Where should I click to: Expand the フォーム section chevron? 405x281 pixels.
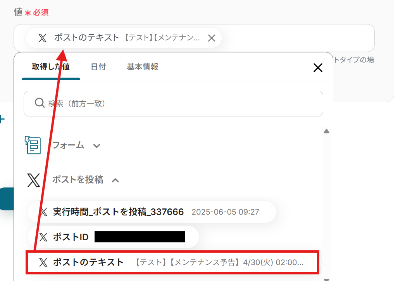coord(97,146)
